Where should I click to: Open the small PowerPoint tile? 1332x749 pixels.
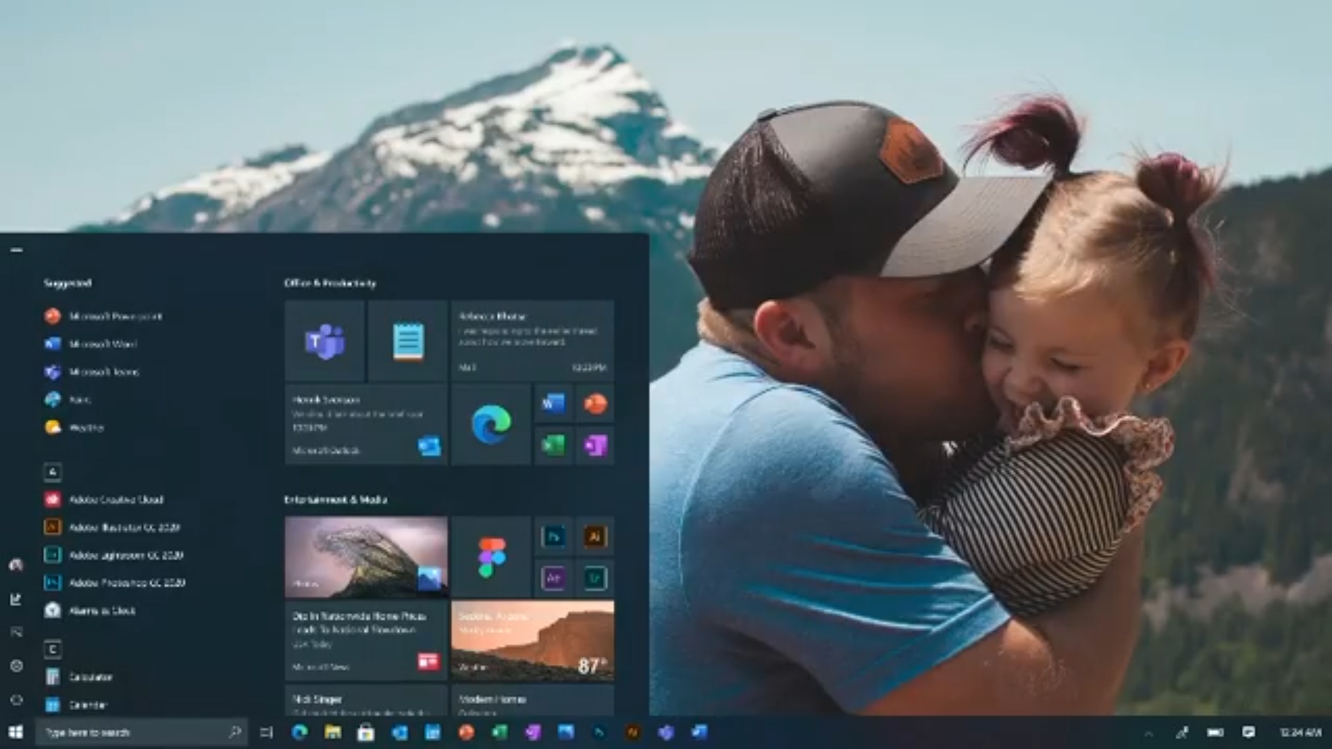click(595, 403)
